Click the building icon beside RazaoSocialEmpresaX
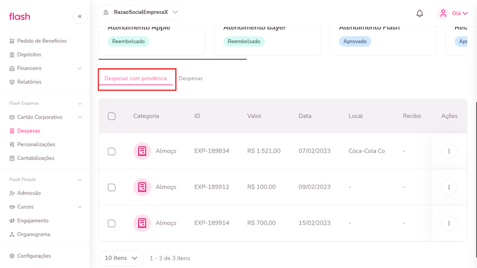The height and width of the screenshot is (268, 477). 106,12
